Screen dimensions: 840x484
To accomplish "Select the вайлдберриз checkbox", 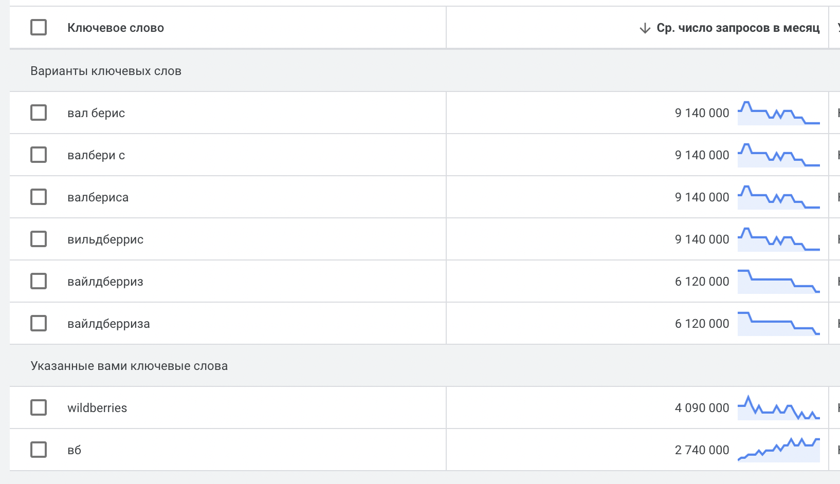I will tap(39, 281).
